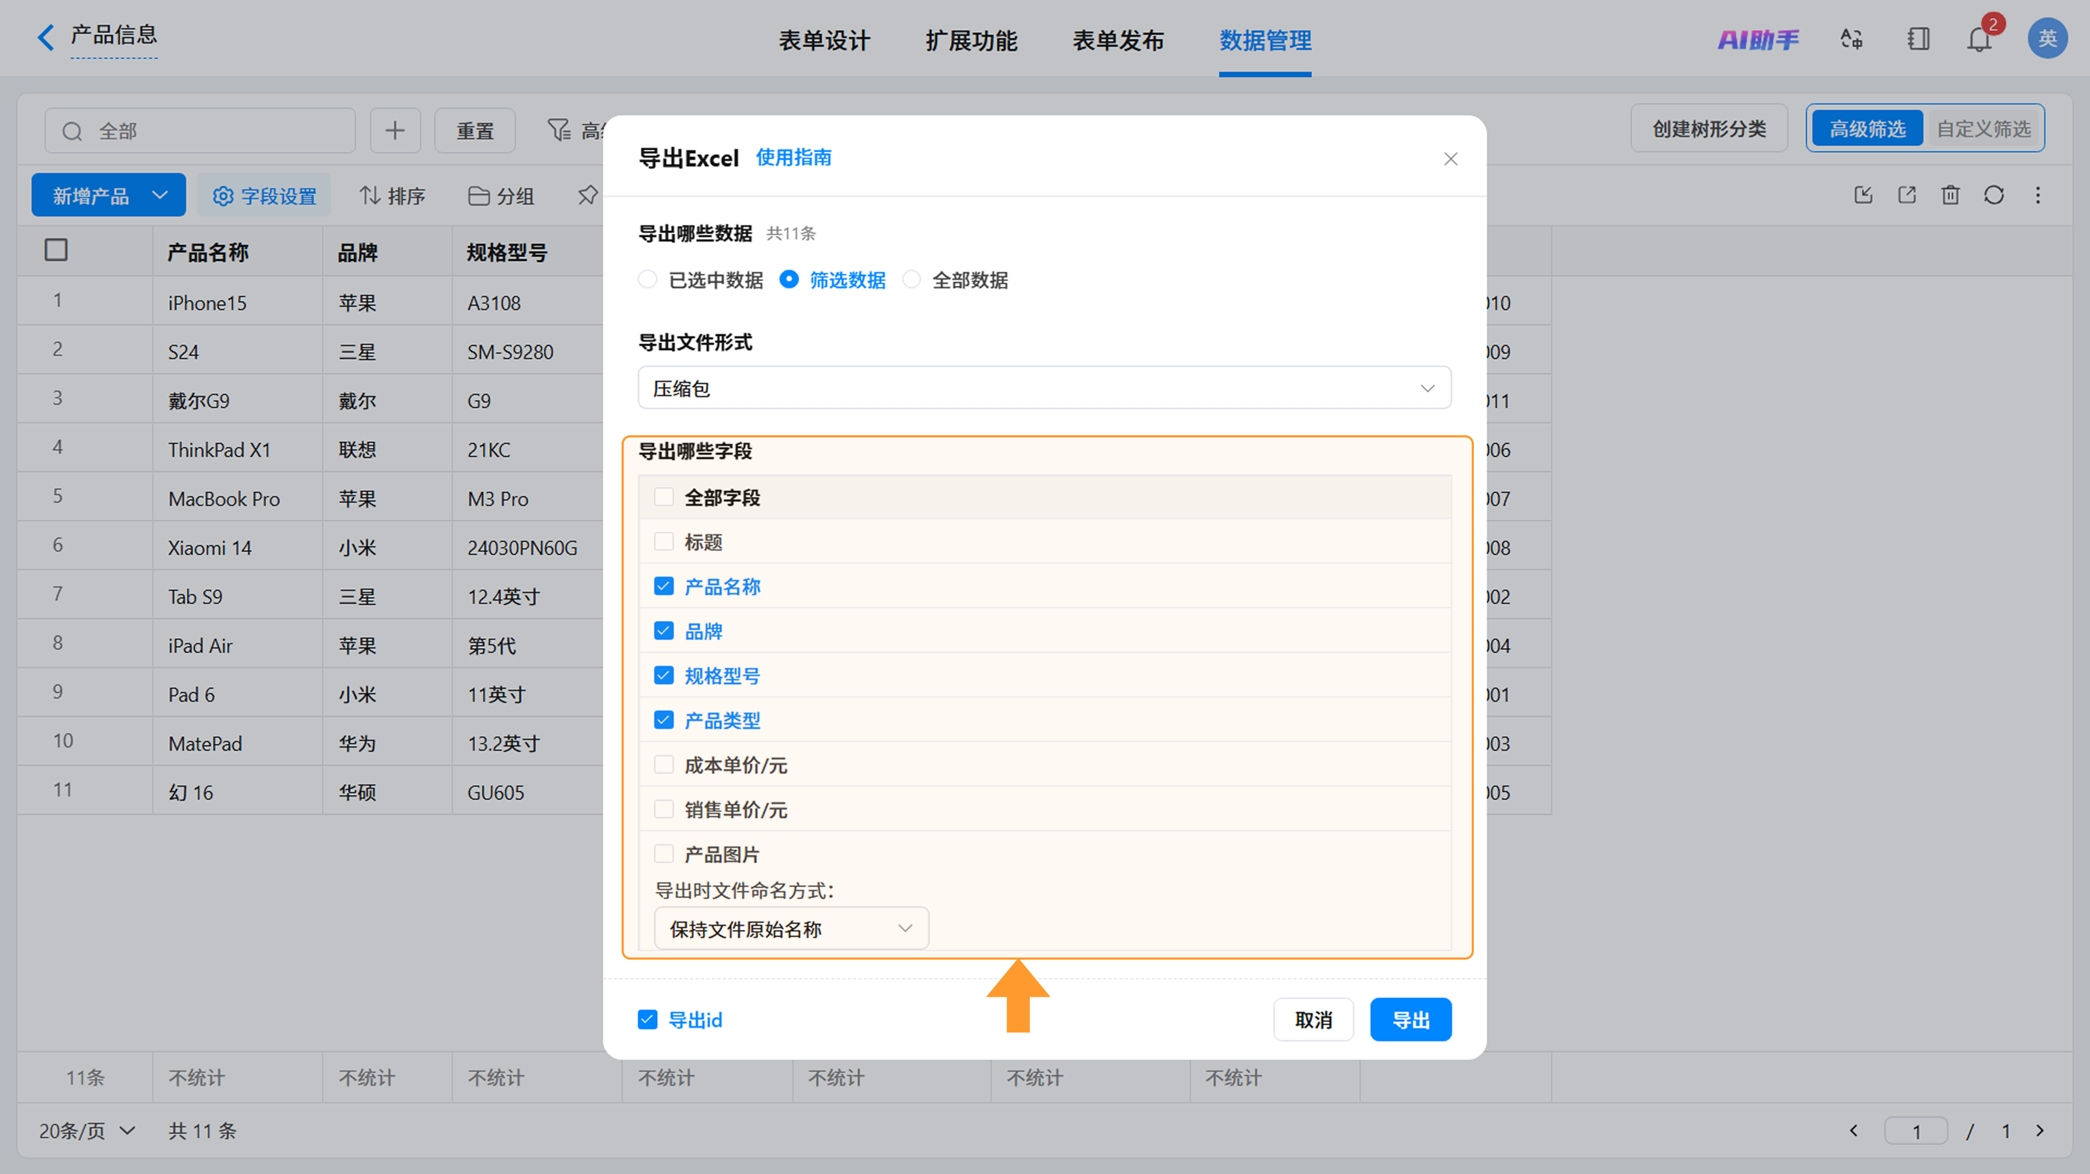The width and height of the screenshot is (2090, 1174).
Task: Open the notebook panel icon in header
Action: point(1918,39)
